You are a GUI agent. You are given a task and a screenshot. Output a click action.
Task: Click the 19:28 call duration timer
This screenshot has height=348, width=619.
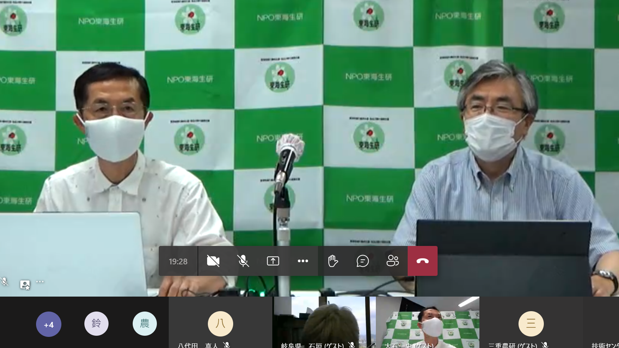(x=178, y=261)
